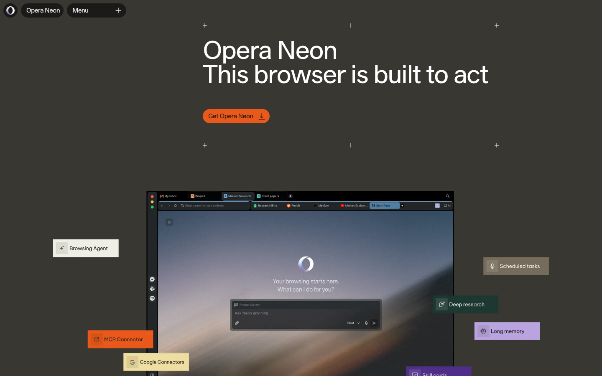Screen dimensions: 602x376
Task: Add a tab group beside Grant papers
Action: tap(291, 196)
